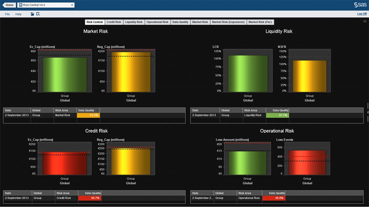Click the orange 97.0% Data Quality cell

coord(88,115)
